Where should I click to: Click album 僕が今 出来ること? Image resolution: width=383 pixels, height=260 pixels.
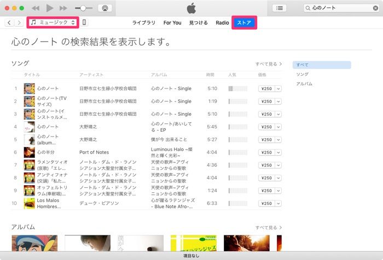169,139
